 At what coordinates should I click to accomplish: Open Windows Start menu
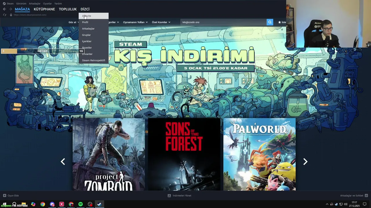coord(5,204)
